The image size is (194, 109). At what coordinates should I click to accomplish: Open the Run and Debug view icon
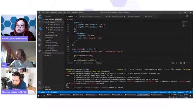[x=40, y=34]
